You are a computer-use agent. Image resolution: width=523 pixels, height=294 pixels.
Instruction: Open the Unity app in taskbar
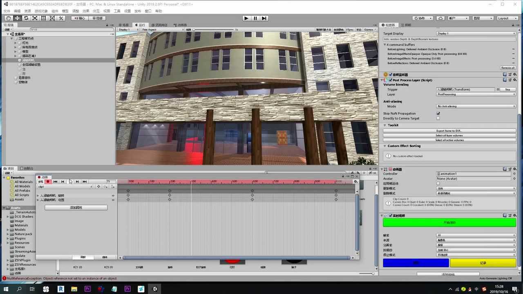tap(154, 289)
